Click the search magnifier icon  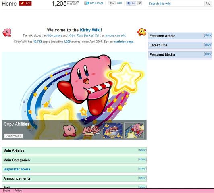pos(208,4)
